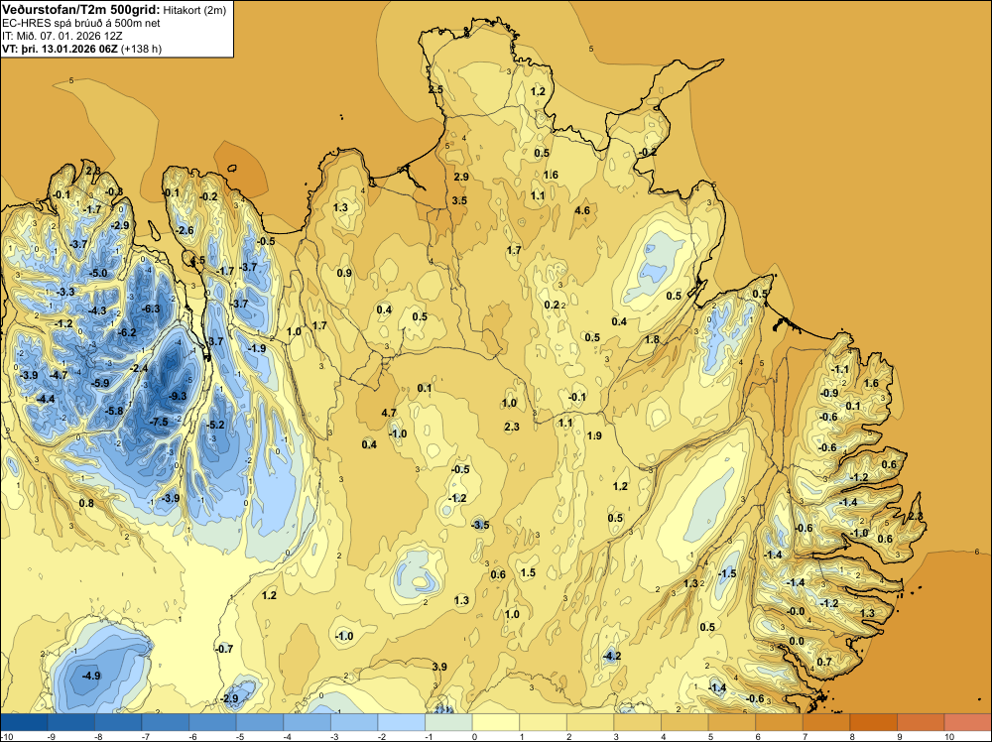Viewport: 992px width, 742px height.
Task: Click the -3.3 temperature label
Action: pos(65,292)
